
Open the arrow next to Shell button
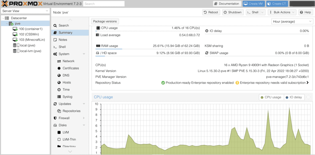pos(263,12)
